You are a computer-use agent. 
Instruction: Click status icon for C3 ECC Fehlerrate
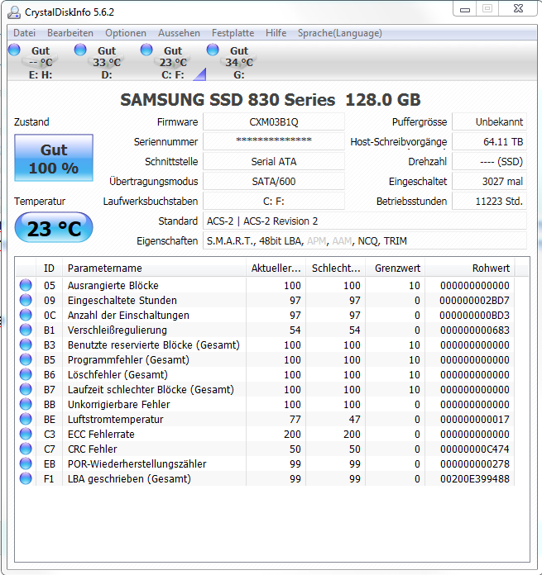click(26, 434)
